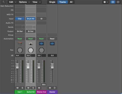The height and width of the screenshot is (94, 122).
Task: Click the SoCal Kit drum kit icon
Action: coord(31,44)
